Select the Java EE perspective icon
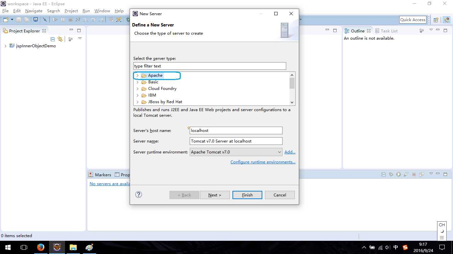The width and height of the screenshot is (453, 254). point(447,20)
